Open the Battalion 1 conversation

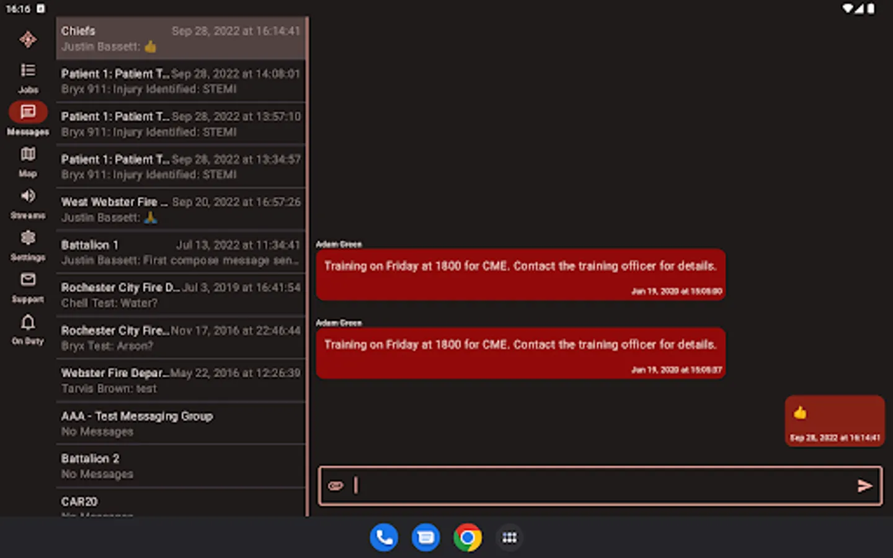coord(180,252)
